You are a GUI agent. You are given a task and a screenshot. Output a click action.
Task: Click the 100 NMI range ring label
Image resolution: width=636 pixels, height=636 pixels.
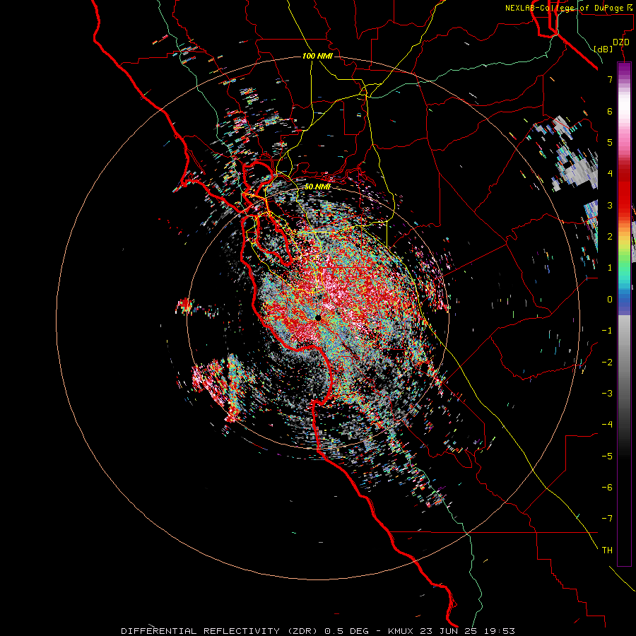click(317, 56)
